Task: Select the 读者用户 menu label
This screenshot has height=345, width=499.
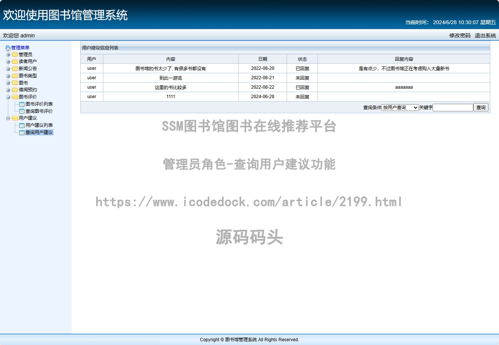Action: tap(28, 62)
